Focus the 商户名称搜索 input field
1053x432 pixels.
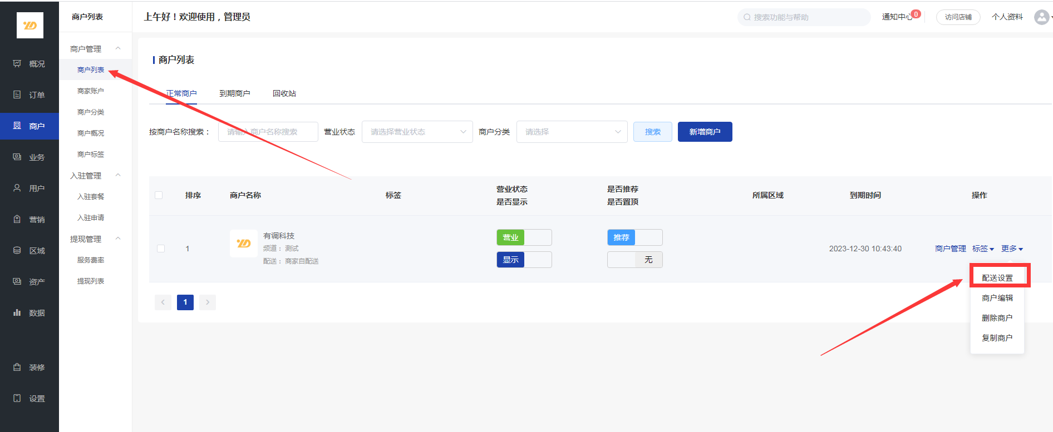tap(268, 132)
